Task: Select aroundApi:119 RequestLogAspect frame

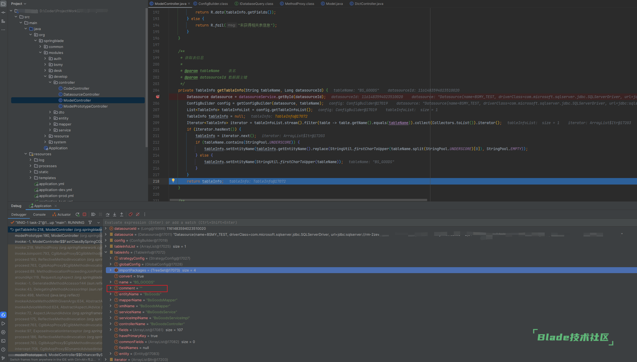Action: point(55,277)
